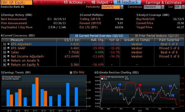Open 4) Current Consensus (EEO) link
The image size is (185, 112).
[x=18, y=35]
